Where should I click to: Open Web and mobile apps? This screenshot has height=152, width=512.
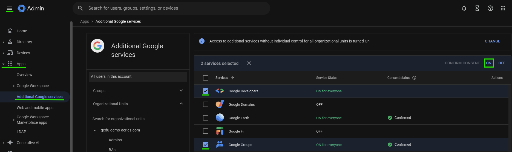(x=35, y=108)
